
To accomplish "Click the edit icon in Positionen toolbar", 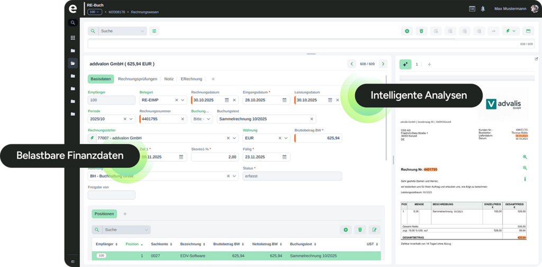I will (x=374, y=230).
